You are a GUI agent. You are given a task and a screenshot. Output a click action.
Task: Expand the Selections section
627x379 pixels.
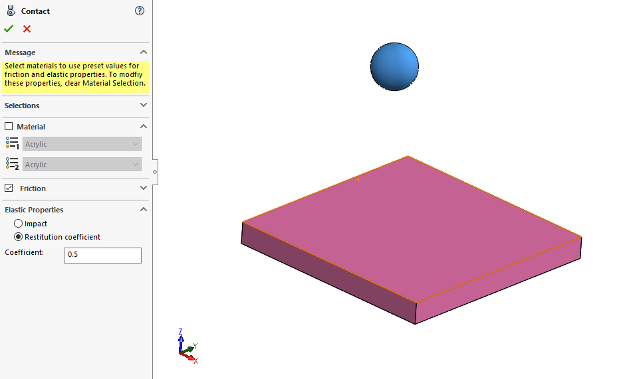[144, 105]
